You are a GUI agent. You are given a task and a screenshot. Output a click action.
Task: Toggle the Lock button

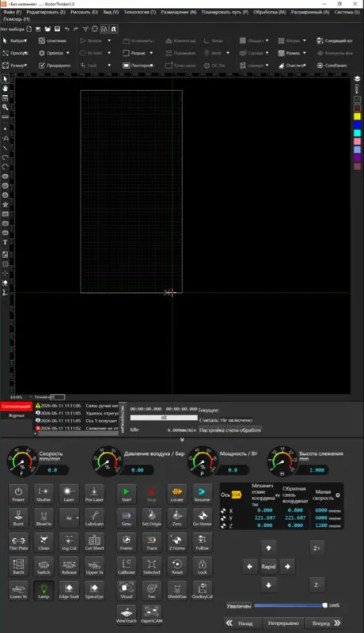pos(202,567)
